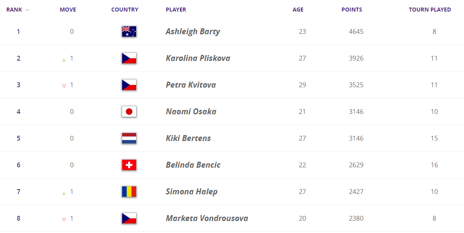Toggle sort arrow next to RANK header

(27, 10)
